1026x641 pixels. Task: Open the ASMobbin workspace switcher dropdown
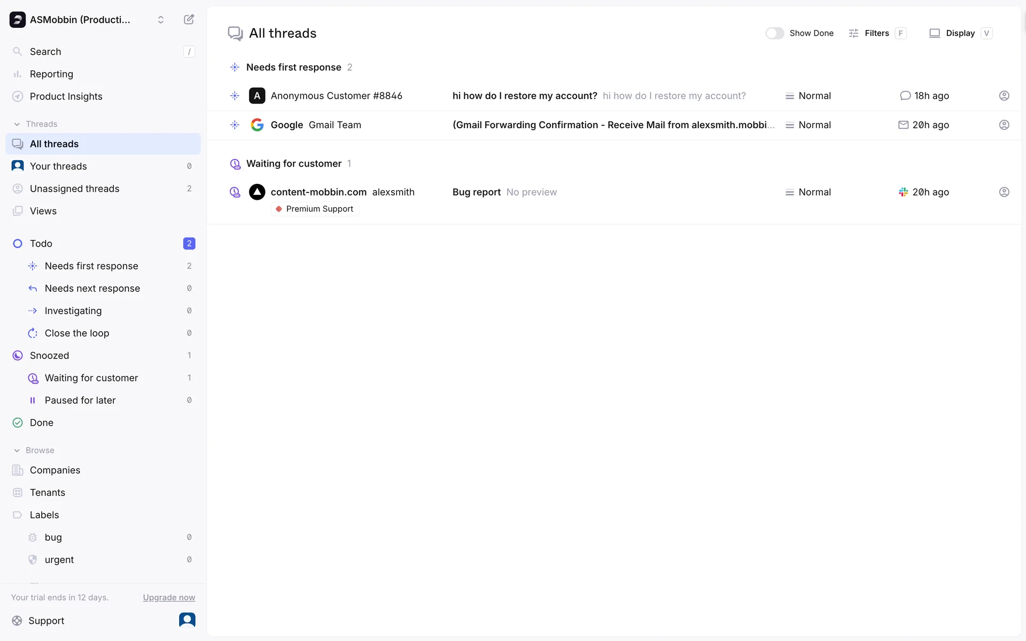160,20
